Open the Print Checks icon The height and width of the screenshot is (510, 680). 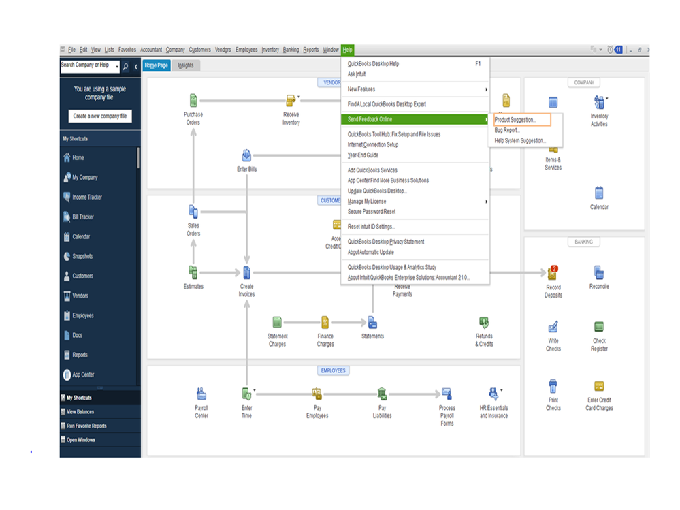(553, 386)
